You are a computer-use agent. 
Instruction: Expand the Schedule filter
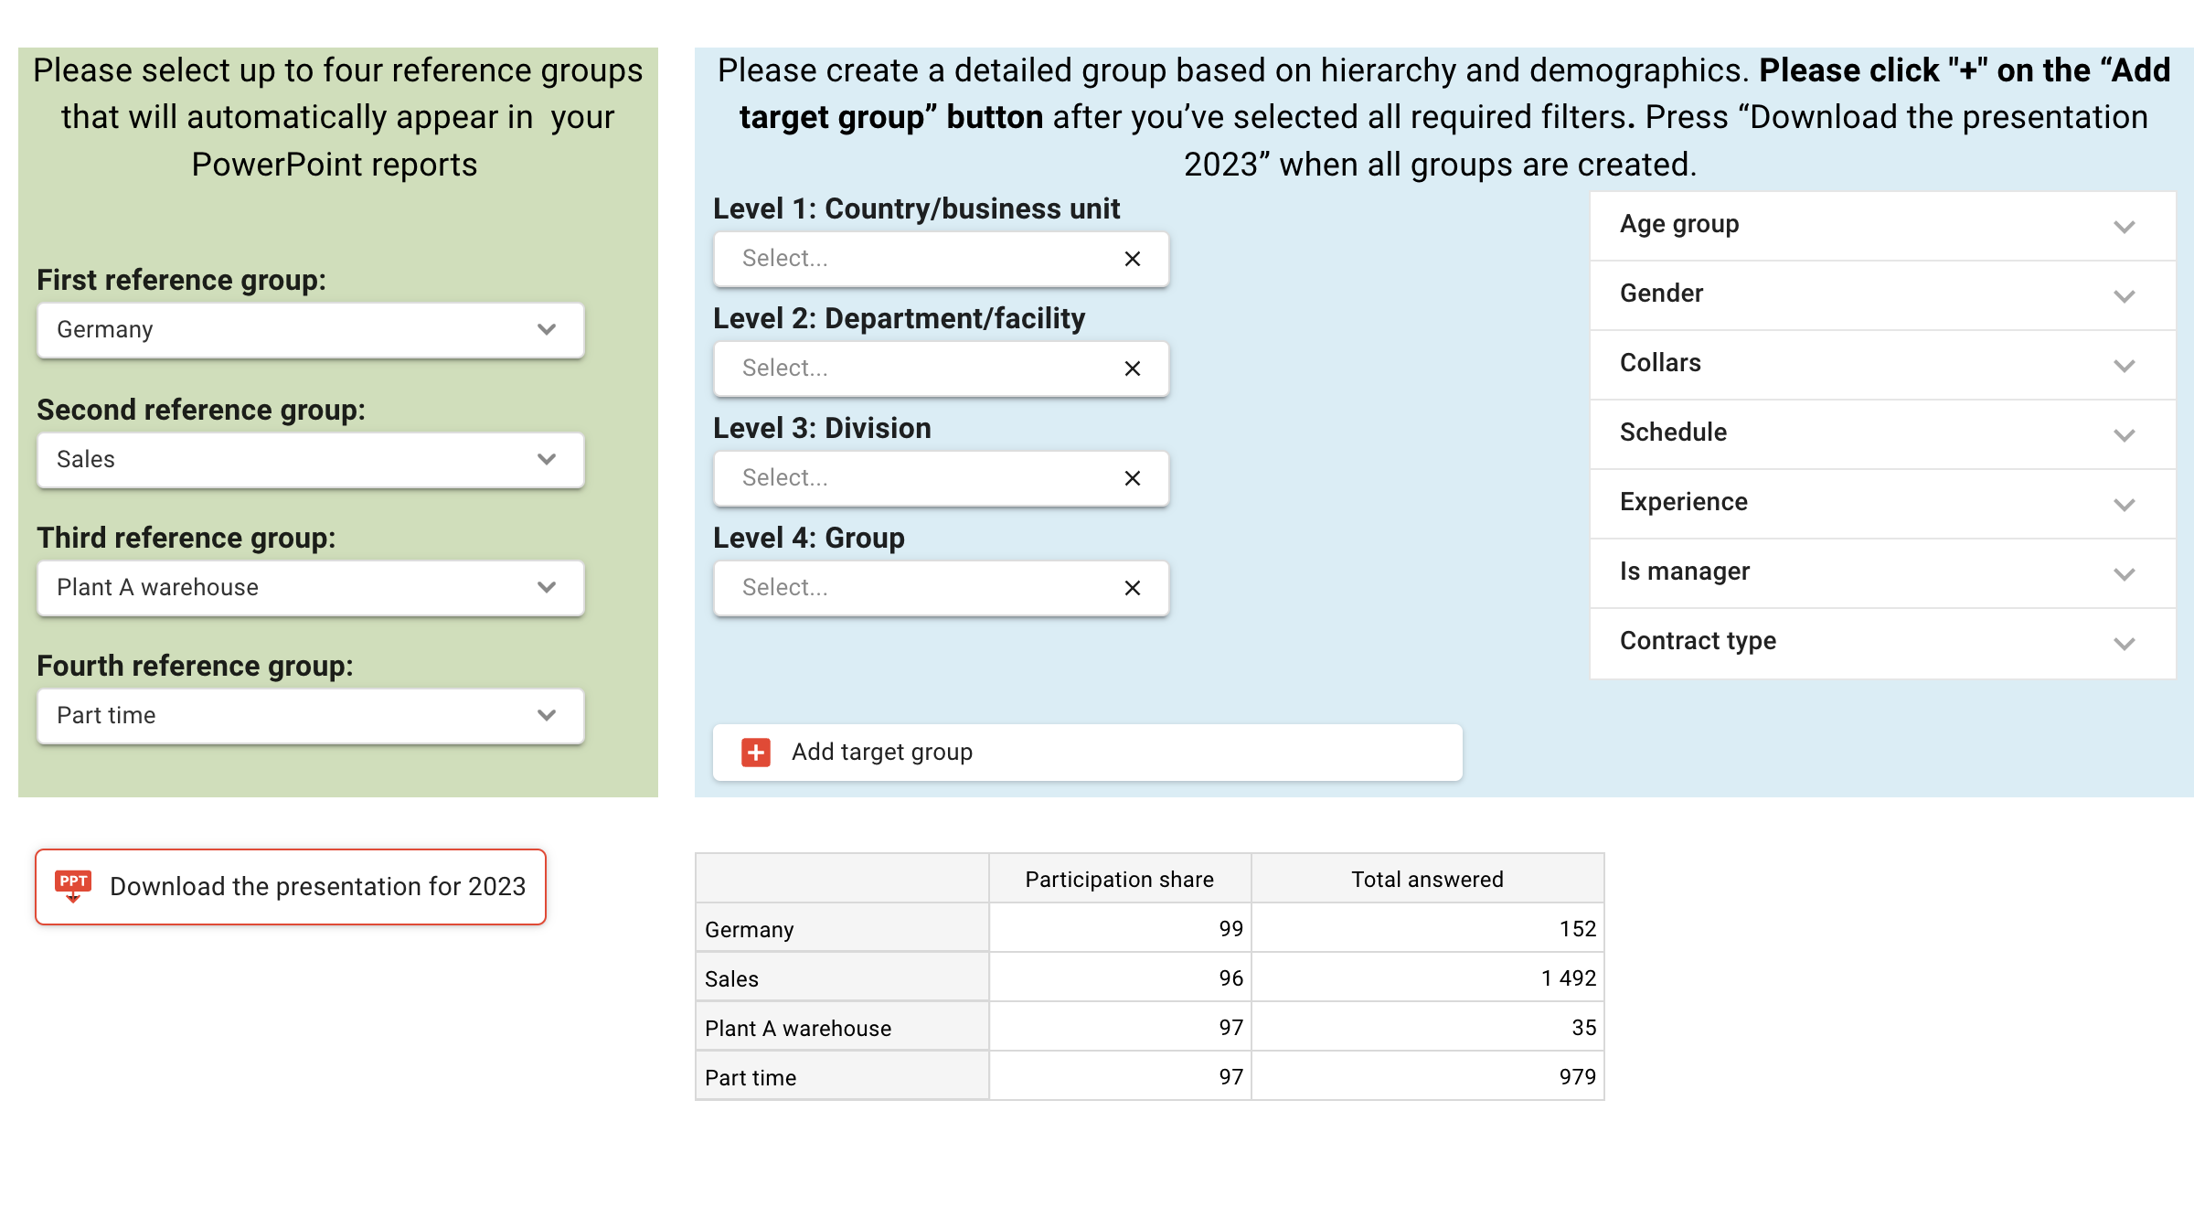pyautogui.click(x=1883, y=434)
